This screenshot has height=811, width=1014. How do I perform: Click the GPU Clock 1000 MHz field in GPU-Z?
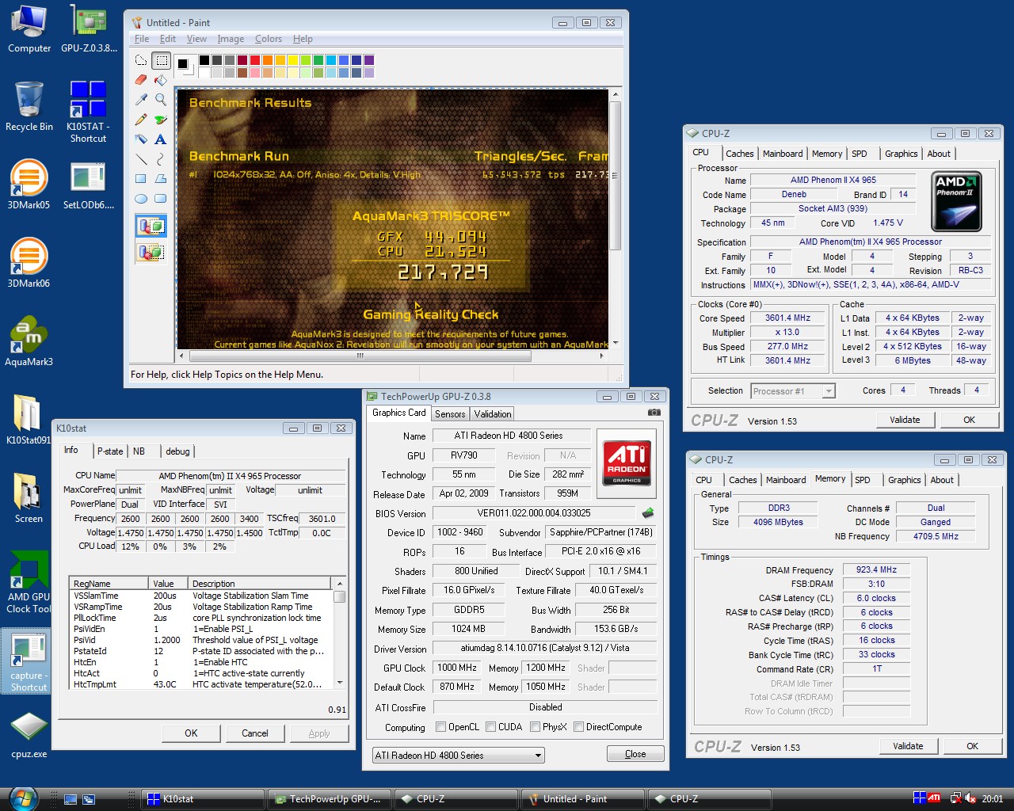point(457,668)
